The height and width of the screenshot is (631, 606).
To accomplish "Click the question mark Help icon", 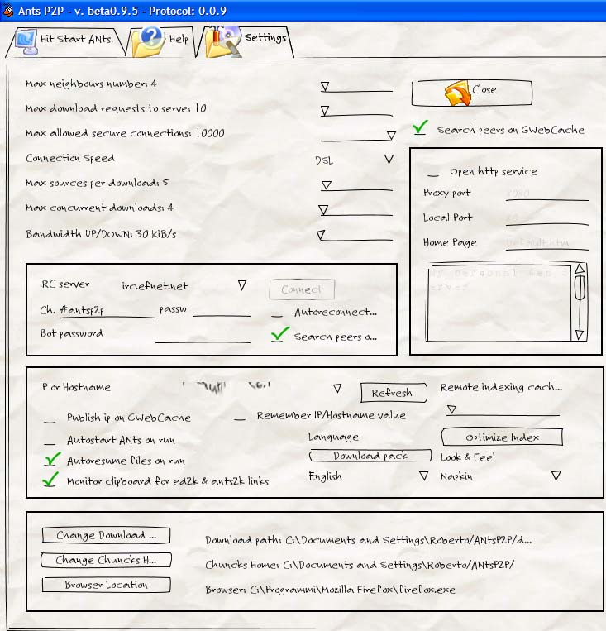I will tap(151, 39).
